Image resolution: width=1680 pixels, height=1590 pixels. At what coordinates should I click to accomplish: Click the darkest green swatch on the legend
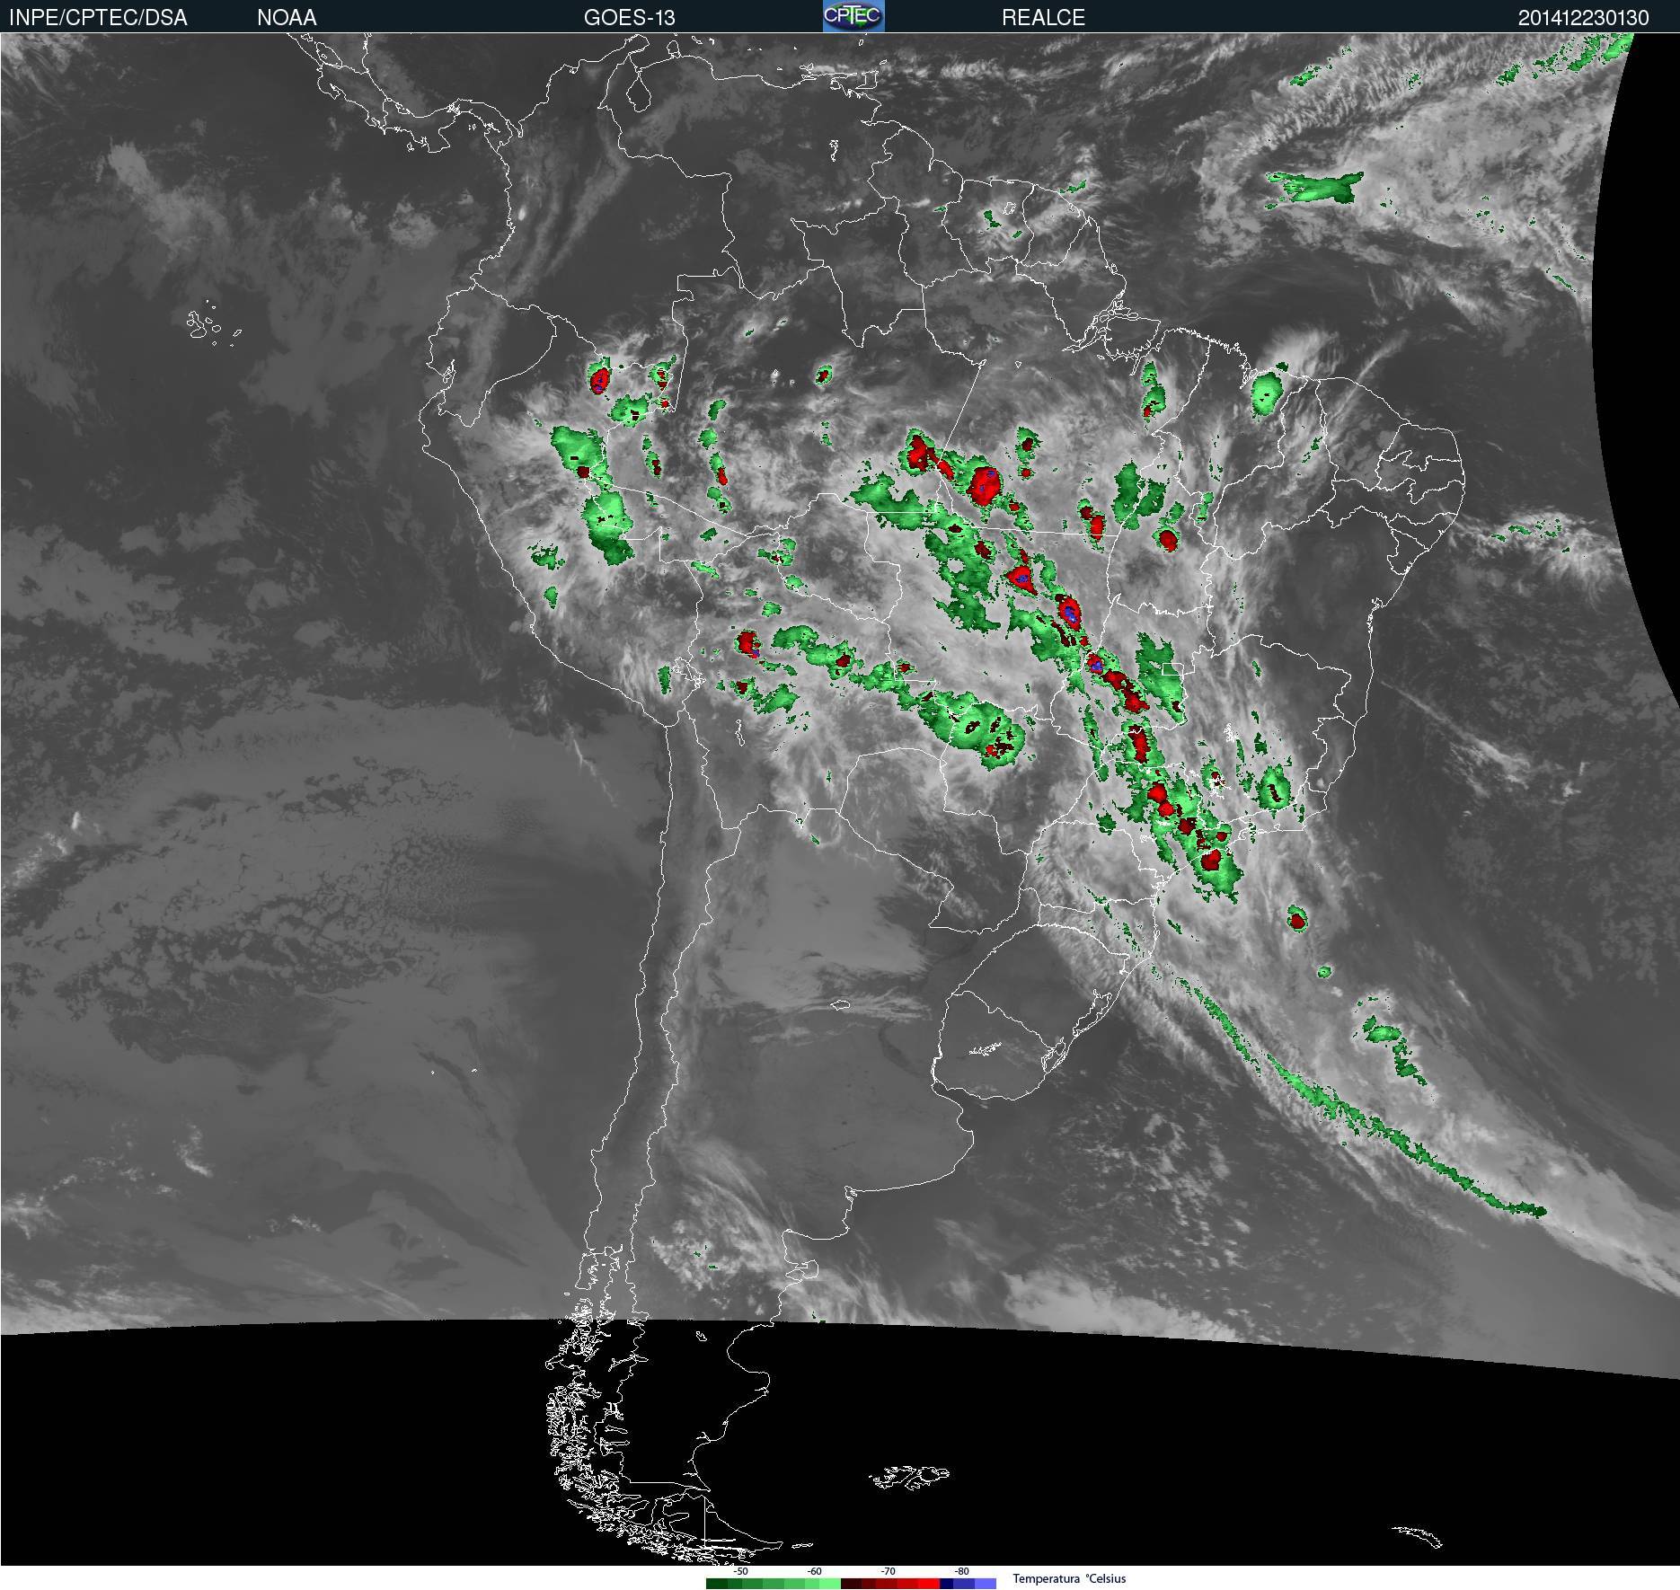point(717,1583)
